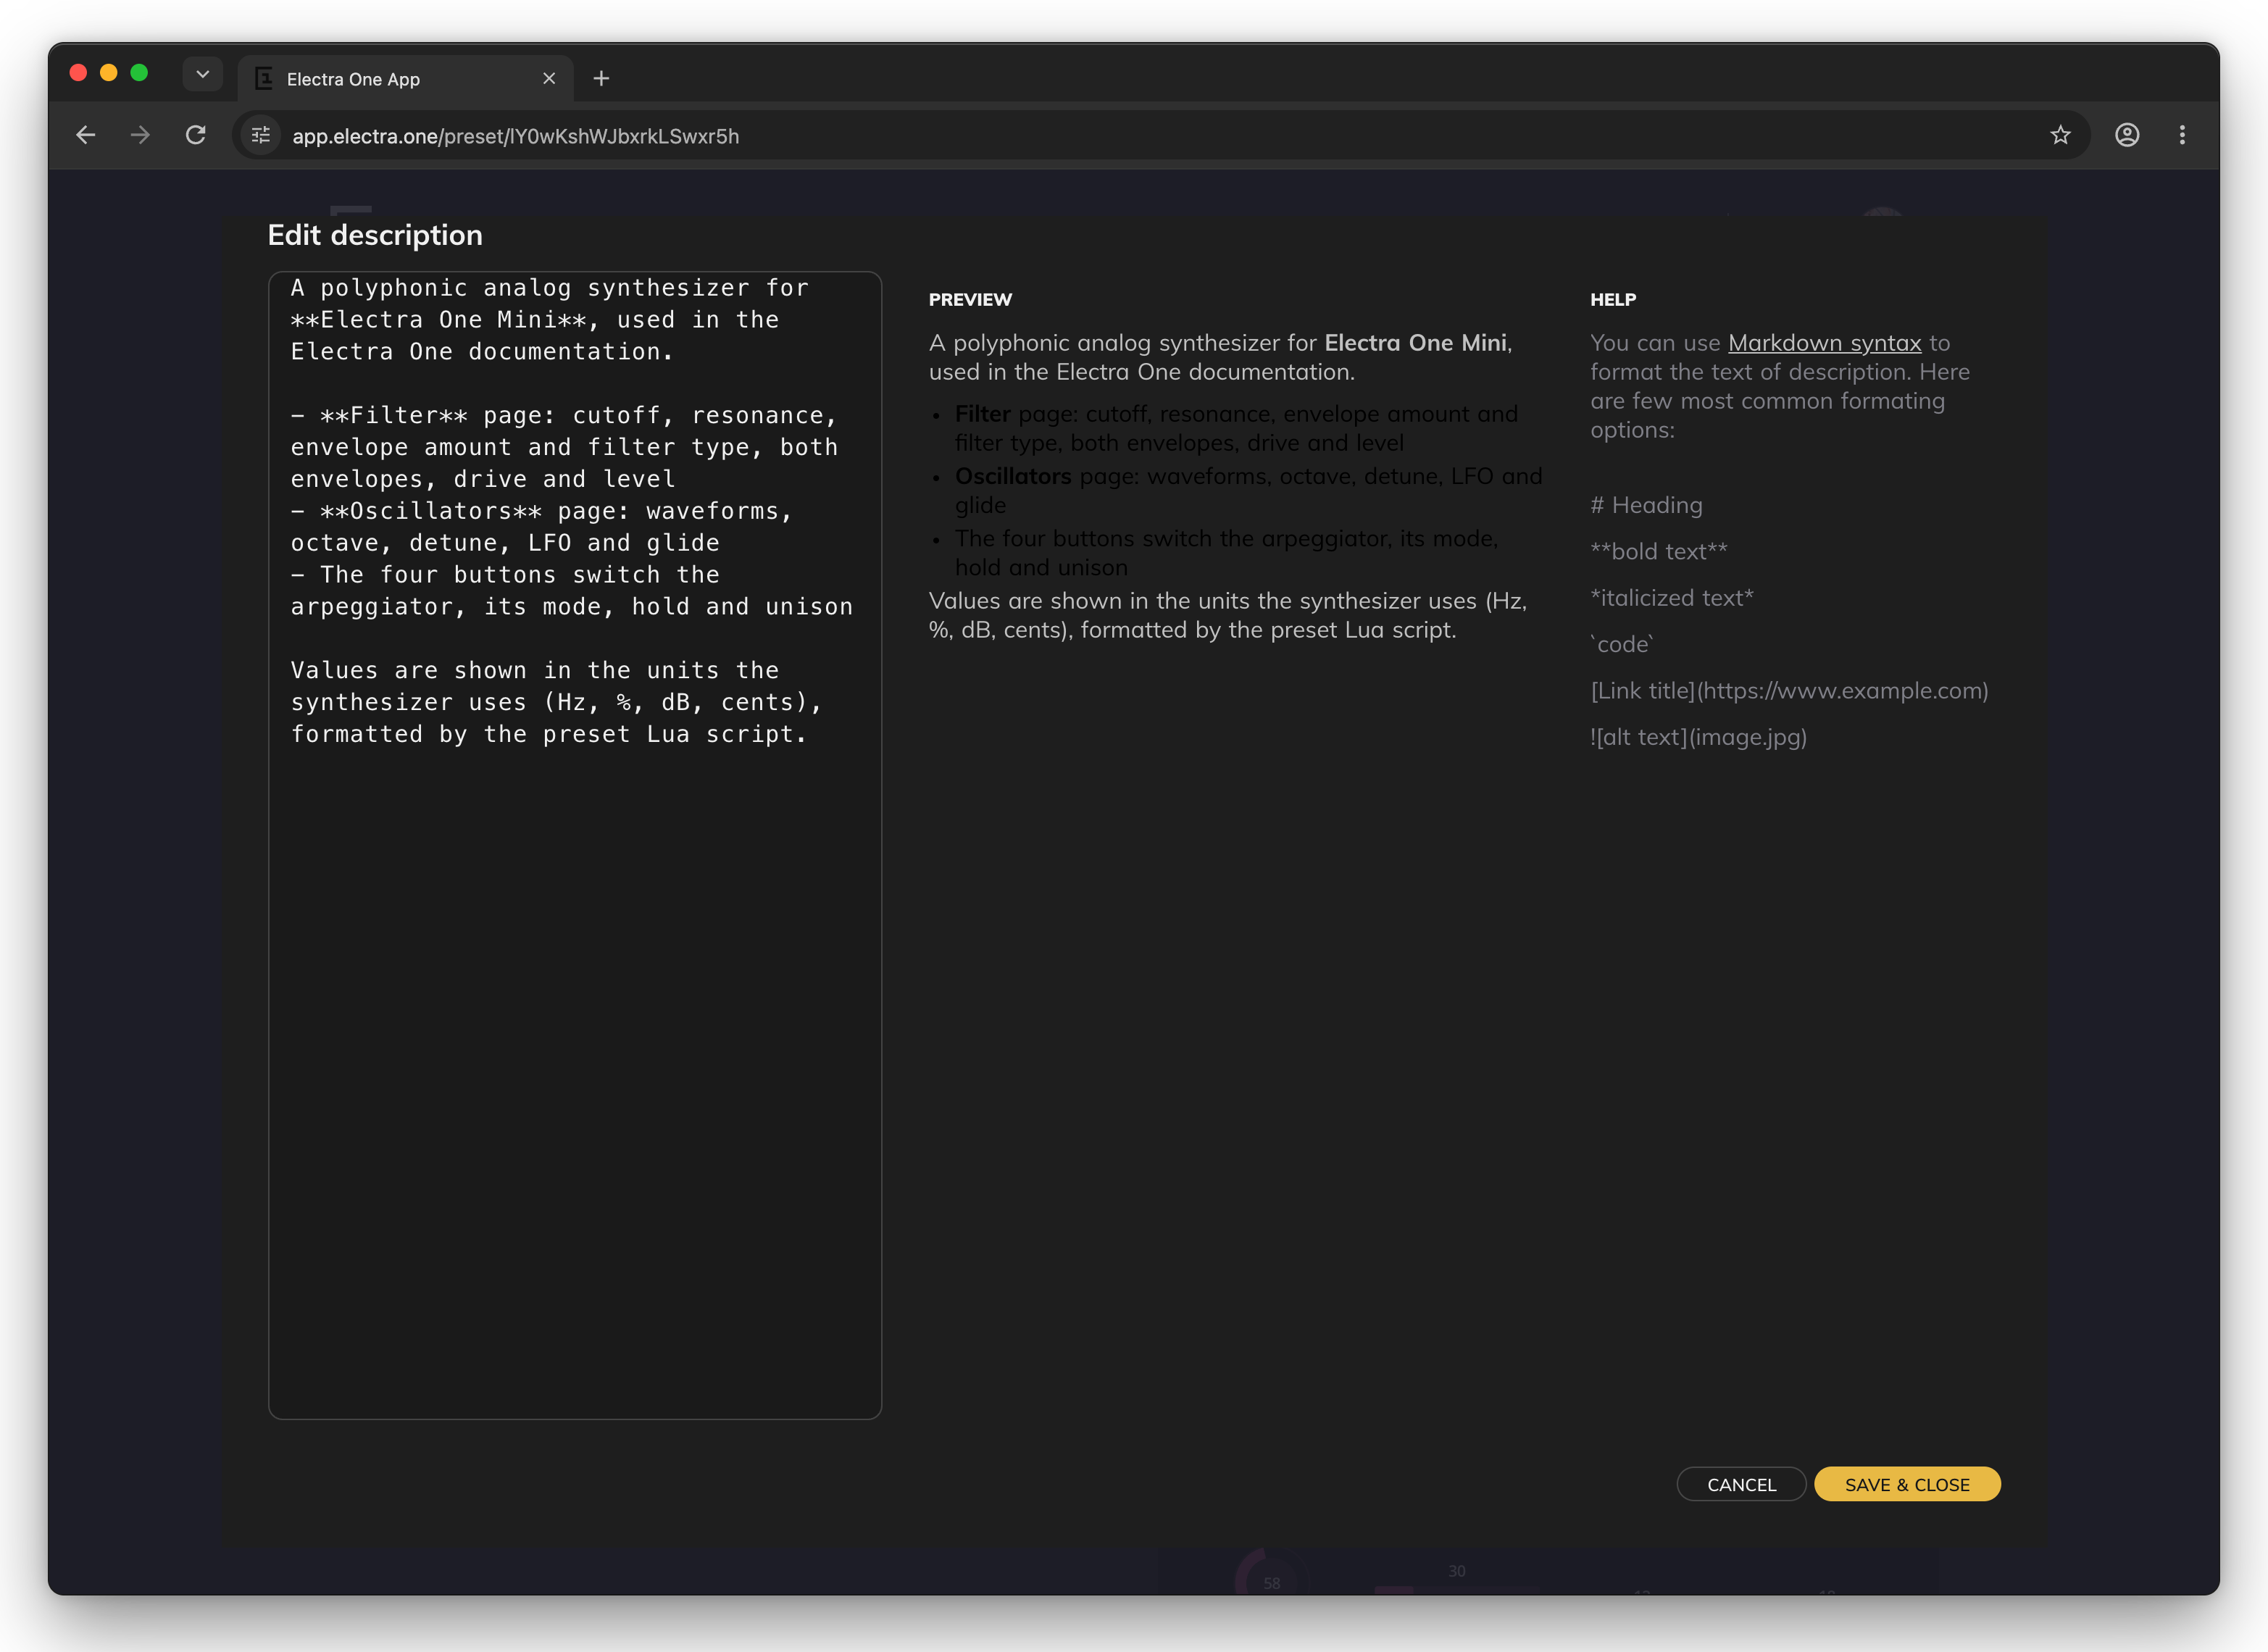The width and height of the screenshot is (2268, 1652).
Task: Select the Electra One App tab
Action: pos(405,78)
